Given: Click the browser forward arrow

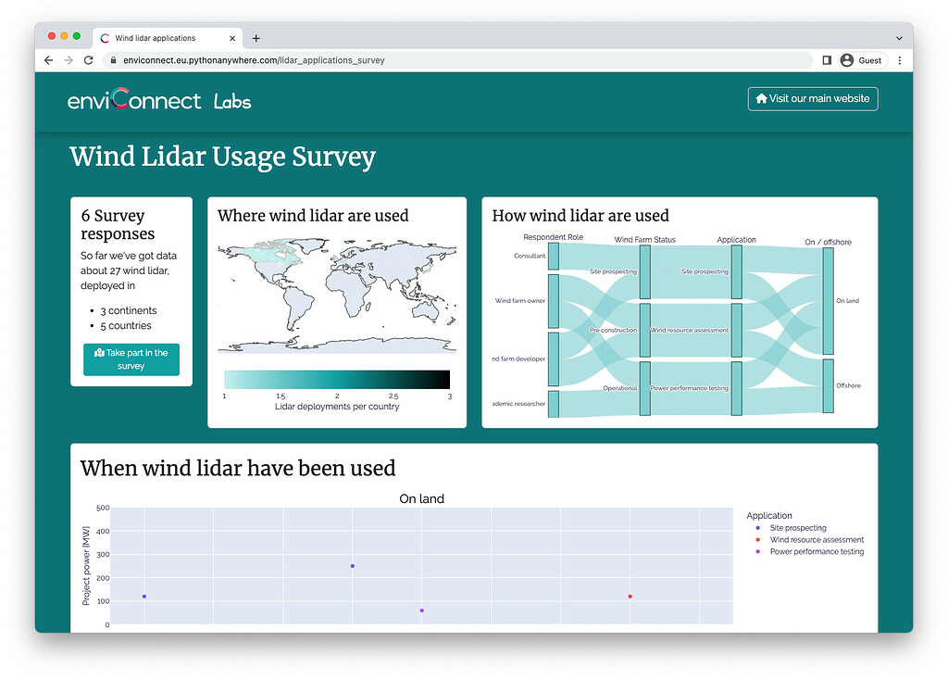Looking at the screenshot, I should pyautogui.click(x=68, y=59).
